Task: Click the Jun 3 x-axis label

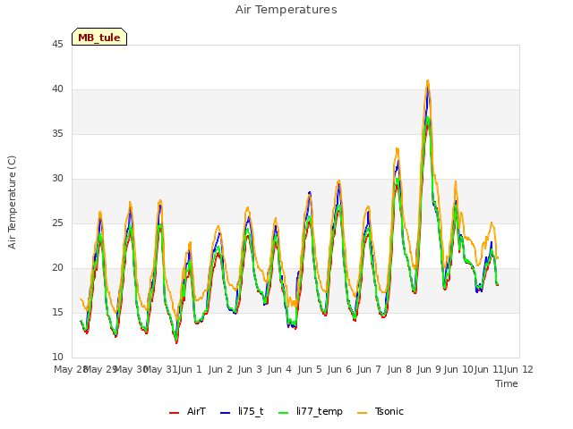Action: [250, 369]
